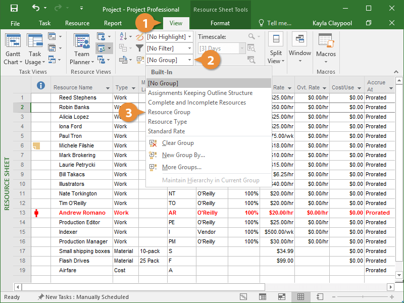The width and height of the screenshot is (404, 303).
Task: Click the zoom slider in status bar
Action: tap(364, 297)
